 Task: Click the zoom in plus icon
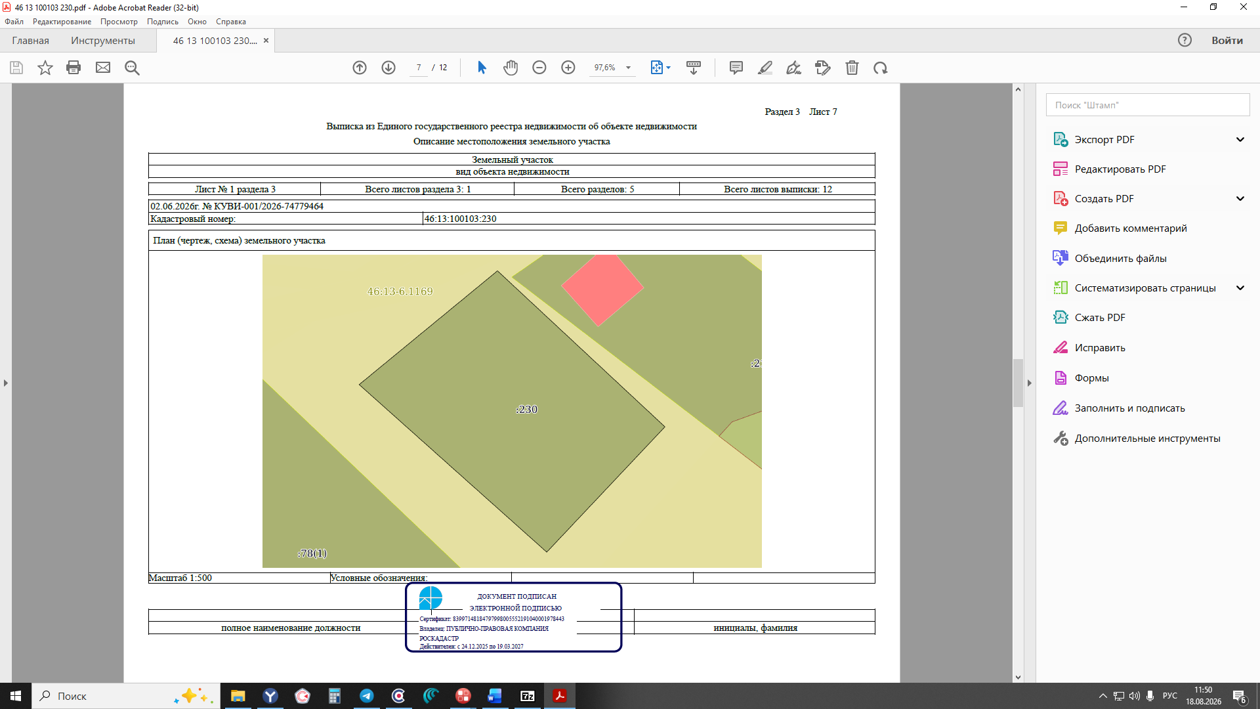point(568,68)
